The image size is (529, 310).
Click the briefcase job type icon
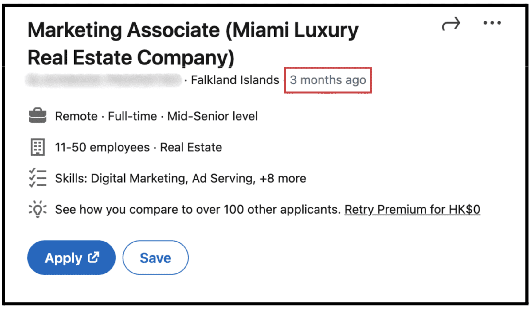point(37,116)
